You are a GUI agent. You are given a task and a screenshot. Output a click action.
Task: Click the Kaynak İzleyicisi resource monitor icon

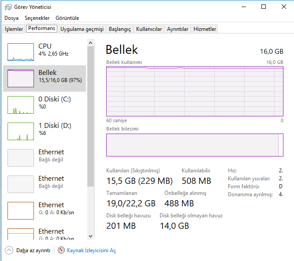61,250
